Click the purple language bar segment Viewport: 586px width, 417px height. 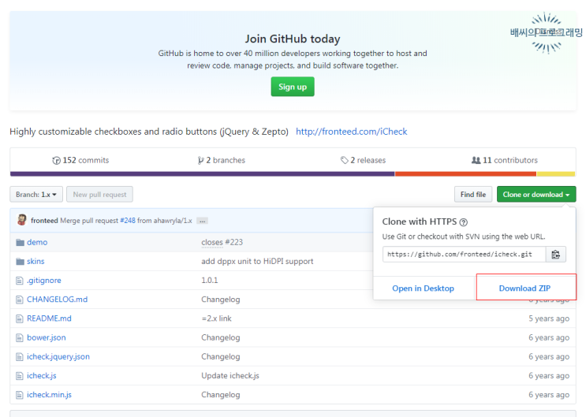click(202, 173)
